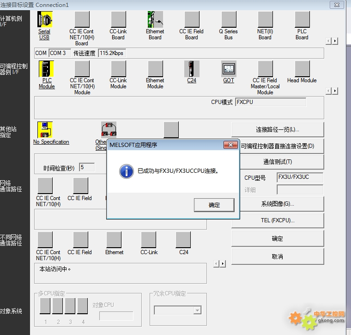Screen dimensions: 351x335
Task: Select multi-CPU slot number 1
Action: coord(45,306)
